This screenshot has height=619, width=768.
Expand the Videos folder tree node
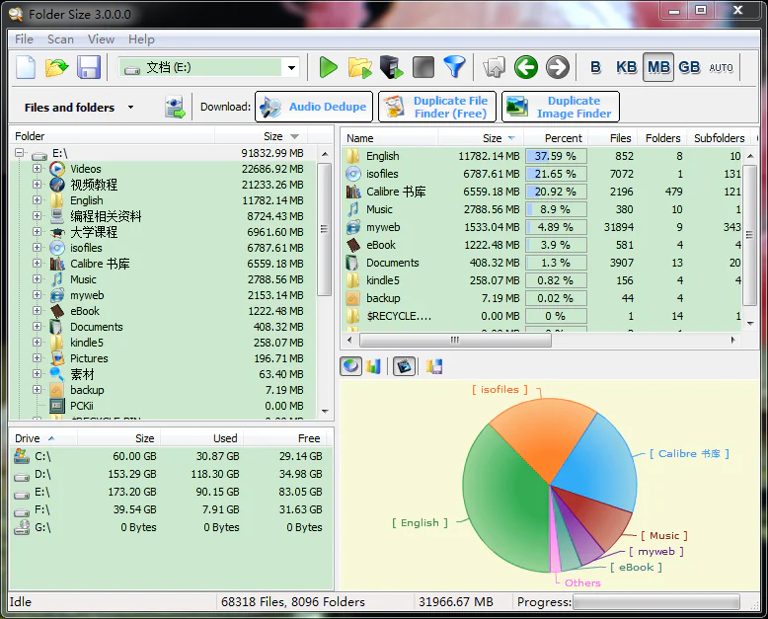[37, 169]
